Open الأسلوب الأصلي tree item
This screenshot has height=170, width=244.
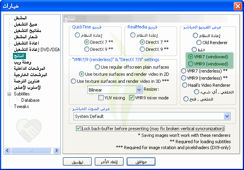(27, 87)
